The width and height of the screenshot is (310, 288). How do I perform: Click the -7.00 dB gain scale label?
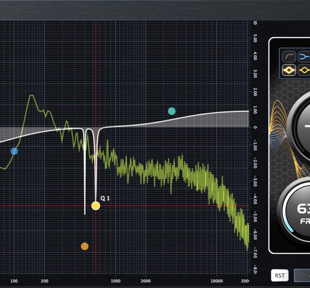tap(255, 253)
